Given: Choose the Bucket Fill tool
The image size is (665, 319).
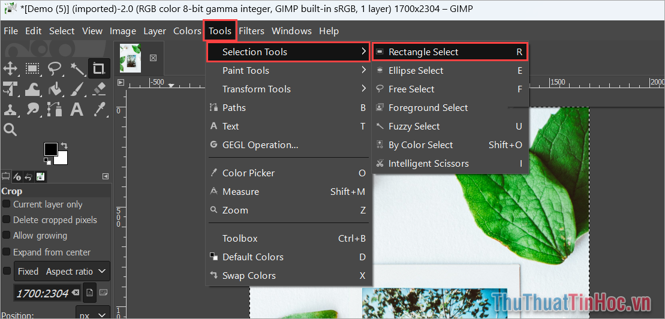Looking at the screenshot, I should coord(55,89).
